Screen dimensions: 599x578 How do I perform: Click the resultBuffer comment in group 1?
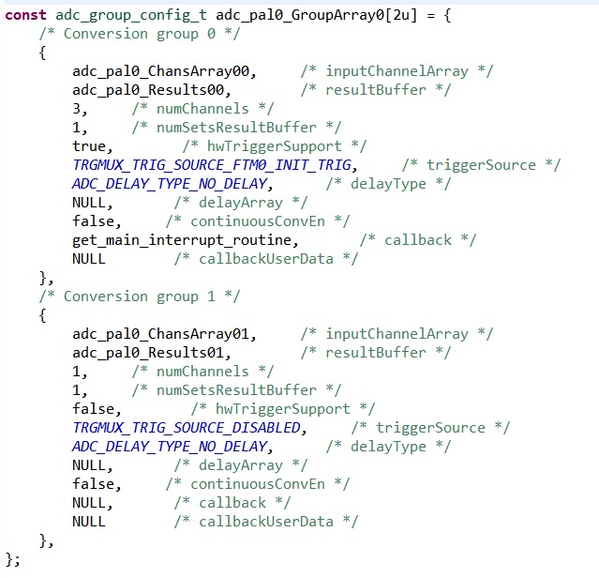click(x=376, y=353)
